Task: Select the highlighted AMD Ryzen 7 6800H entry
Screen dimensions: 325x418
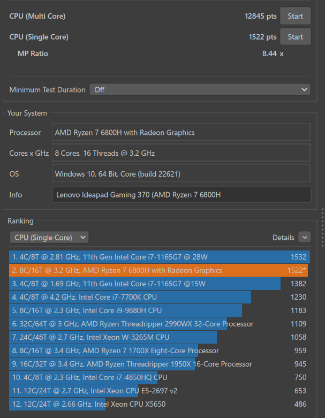Action: (x=158, y=270)
